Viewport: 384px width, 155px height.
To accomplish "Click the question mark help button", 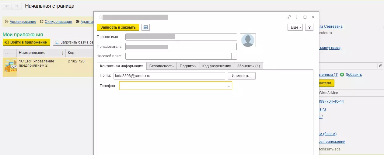I will [x=309, y=27].
